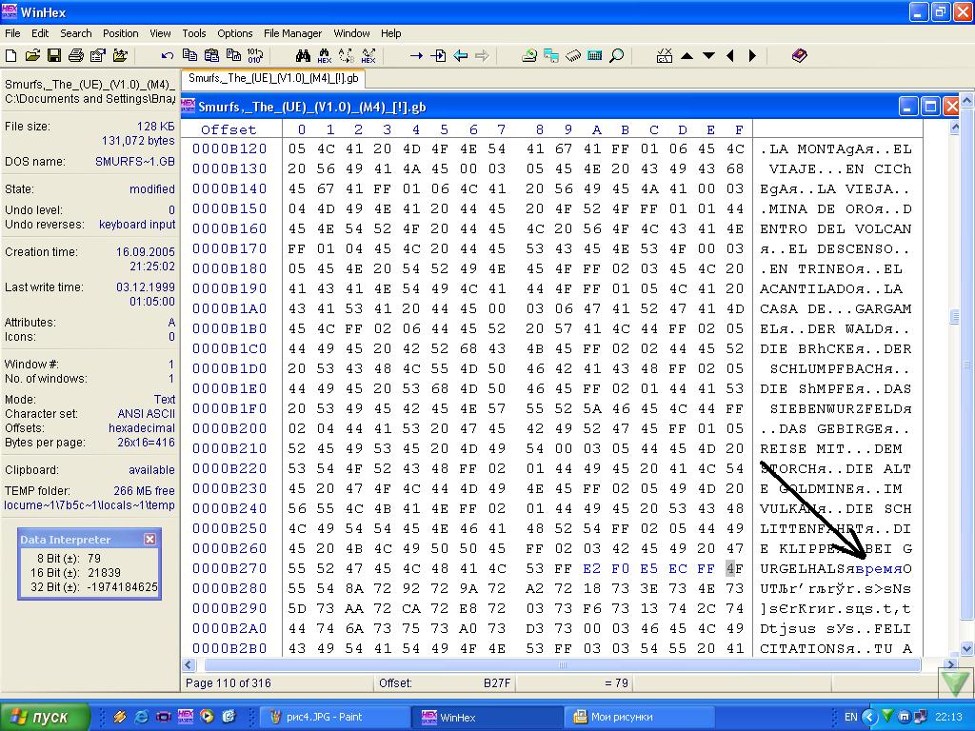Open the replace text A-to-B icon

347,56
